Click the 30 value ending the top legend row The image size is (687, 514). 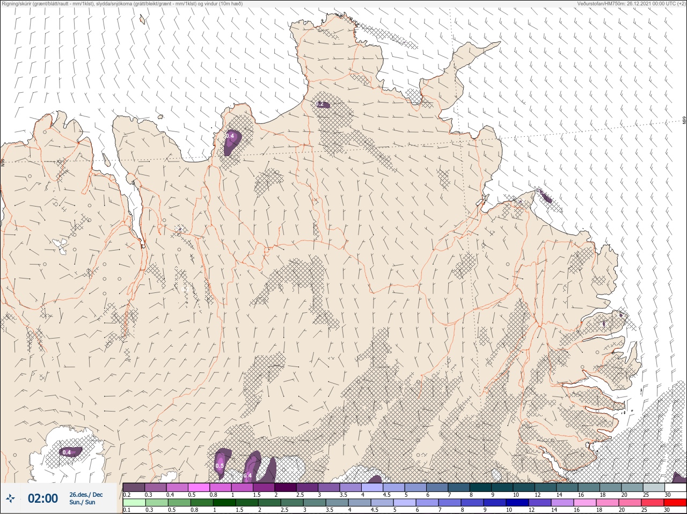point(668,495)
